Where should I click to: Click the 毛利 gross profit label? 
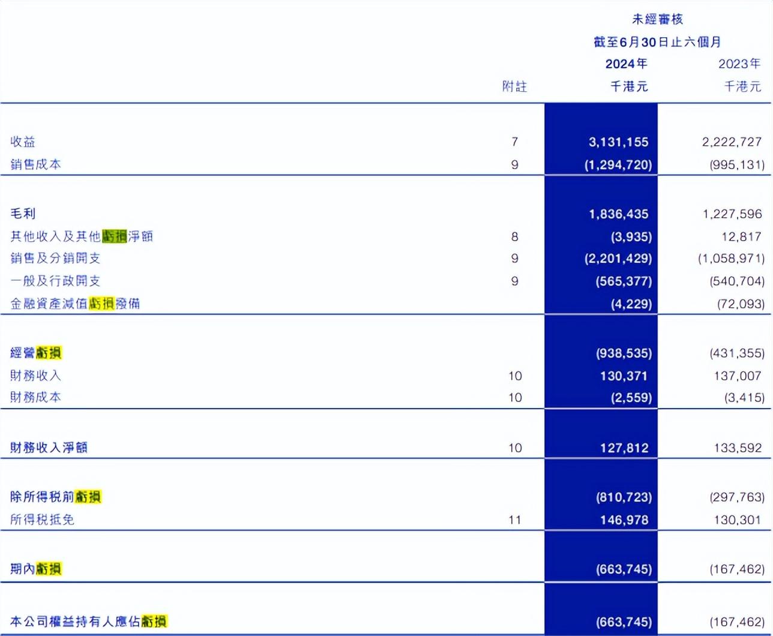click(23, 214)
